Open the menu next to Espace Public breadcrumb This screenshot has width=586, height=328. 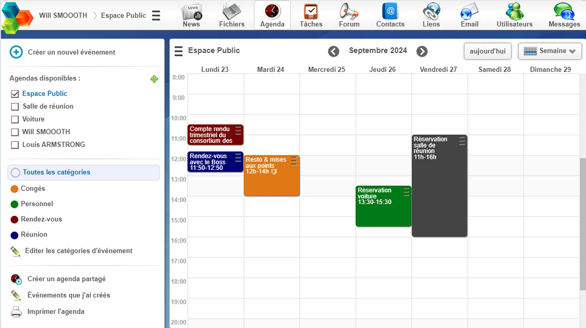pyautogui.click(x=156, y=15)
